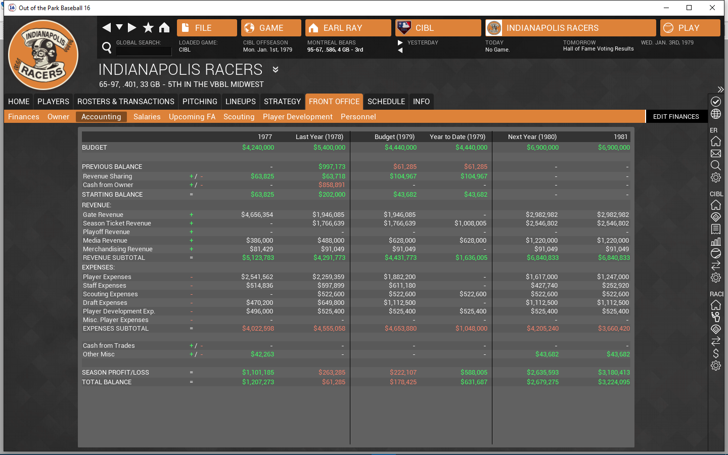
Task: Click the home icon in the top navigation
Action: pos(164,27)
